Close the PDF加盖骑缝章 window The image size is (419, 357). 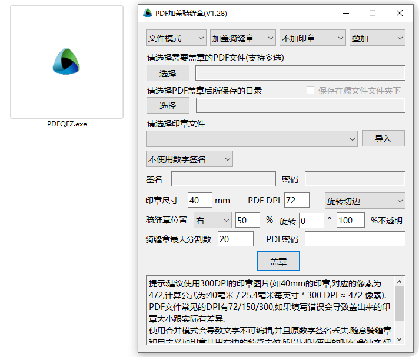click(400, 13)
